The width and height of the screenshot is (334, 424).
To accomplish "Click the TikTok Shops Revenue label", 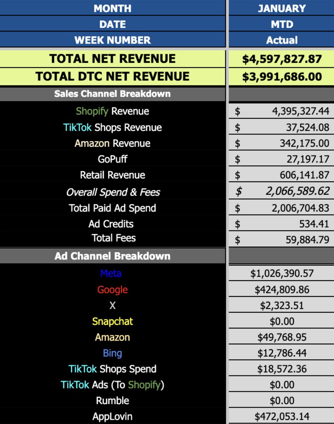I will coord(113,127).
